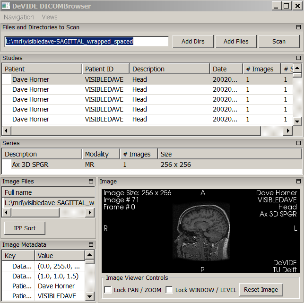Open the Views menu

pyautogui.click(x=50, y=17)
